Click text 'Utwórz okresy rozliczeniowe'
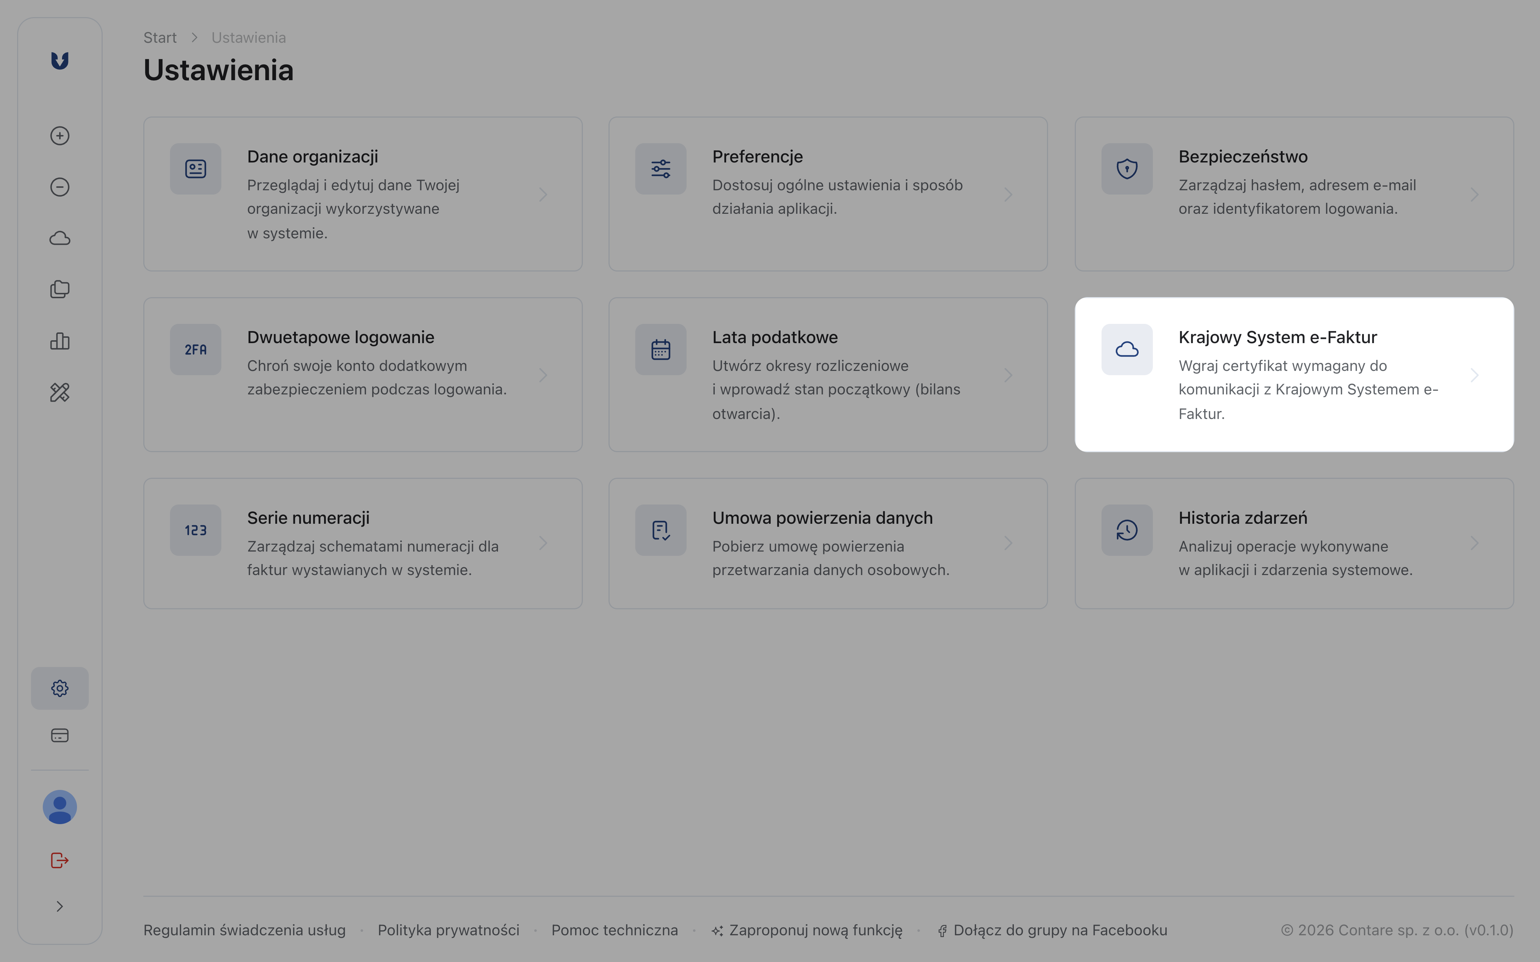This screenshot has width=1540, height=962. click(810, 366)
